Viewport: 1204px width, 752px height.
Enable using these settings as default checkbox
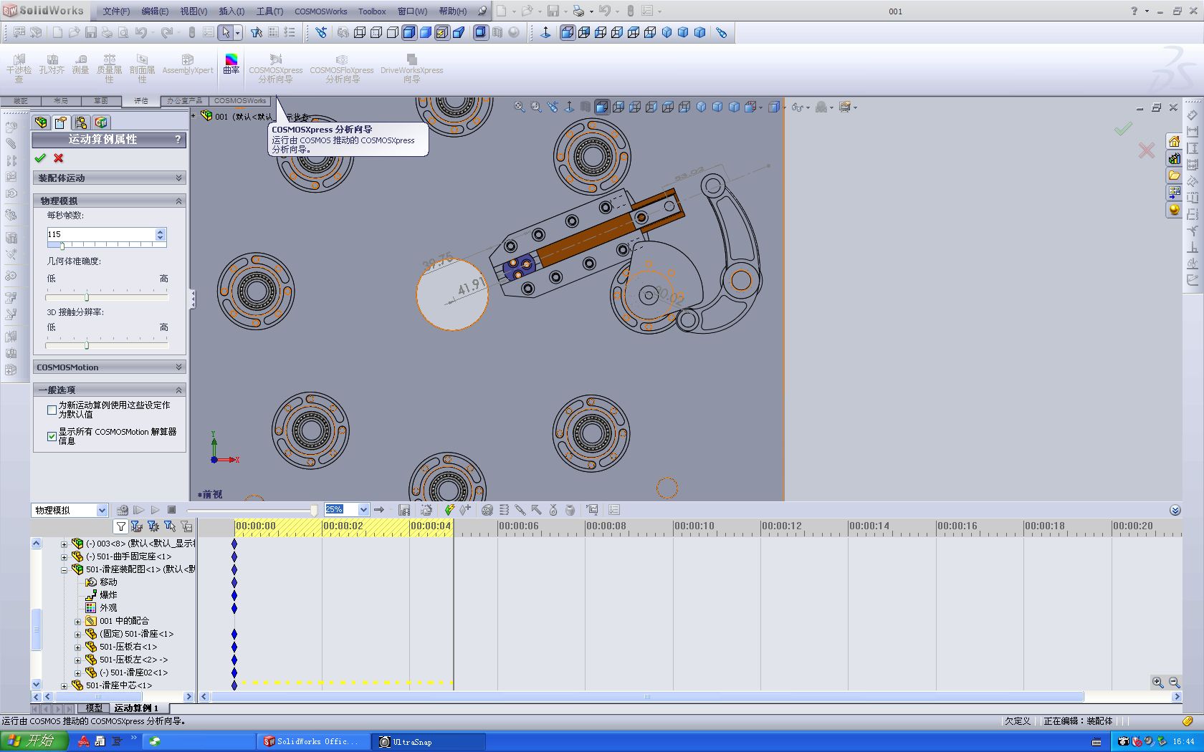pyautogui.click(x=52, y=410)
